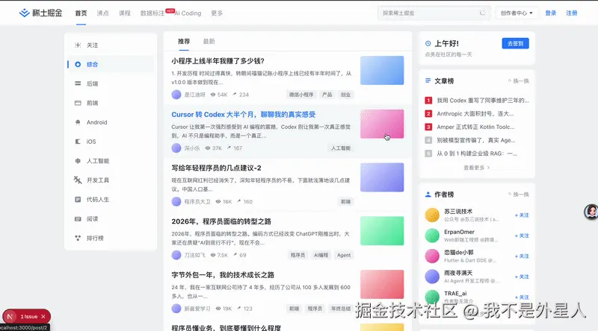Click avatar of author ErpanOmer
The height and width of the screenshot is (331, 598).
click(x=432, y=236)
